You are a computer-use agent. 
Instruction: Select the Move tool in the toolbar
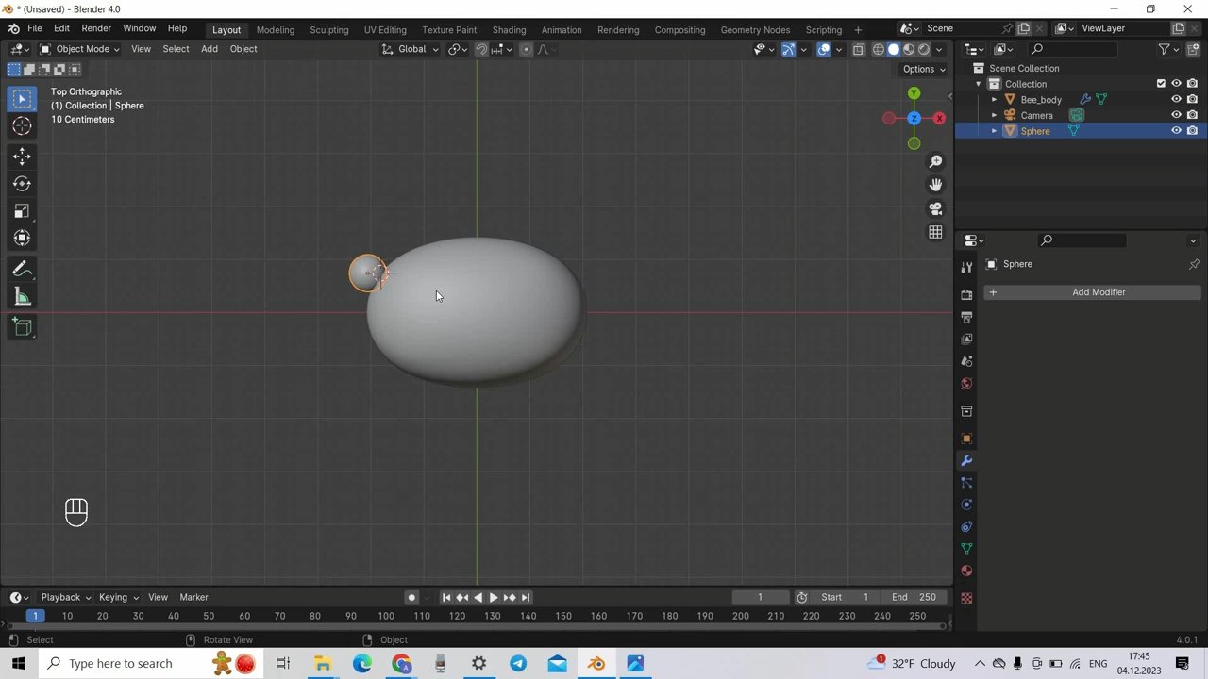pyautogui.click(x=22, y=157)
